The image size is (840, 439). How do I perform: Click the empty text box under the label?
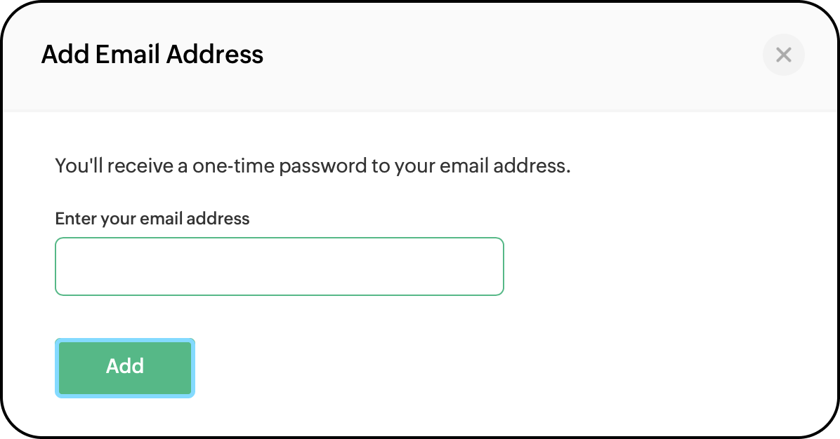click(x=279, y=266)
